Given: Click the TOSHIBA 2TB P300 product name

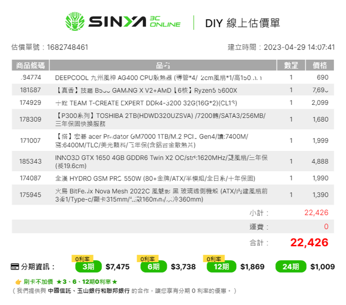Looking at the screenshot, I should pyautogui.click(x=161, y=119).
